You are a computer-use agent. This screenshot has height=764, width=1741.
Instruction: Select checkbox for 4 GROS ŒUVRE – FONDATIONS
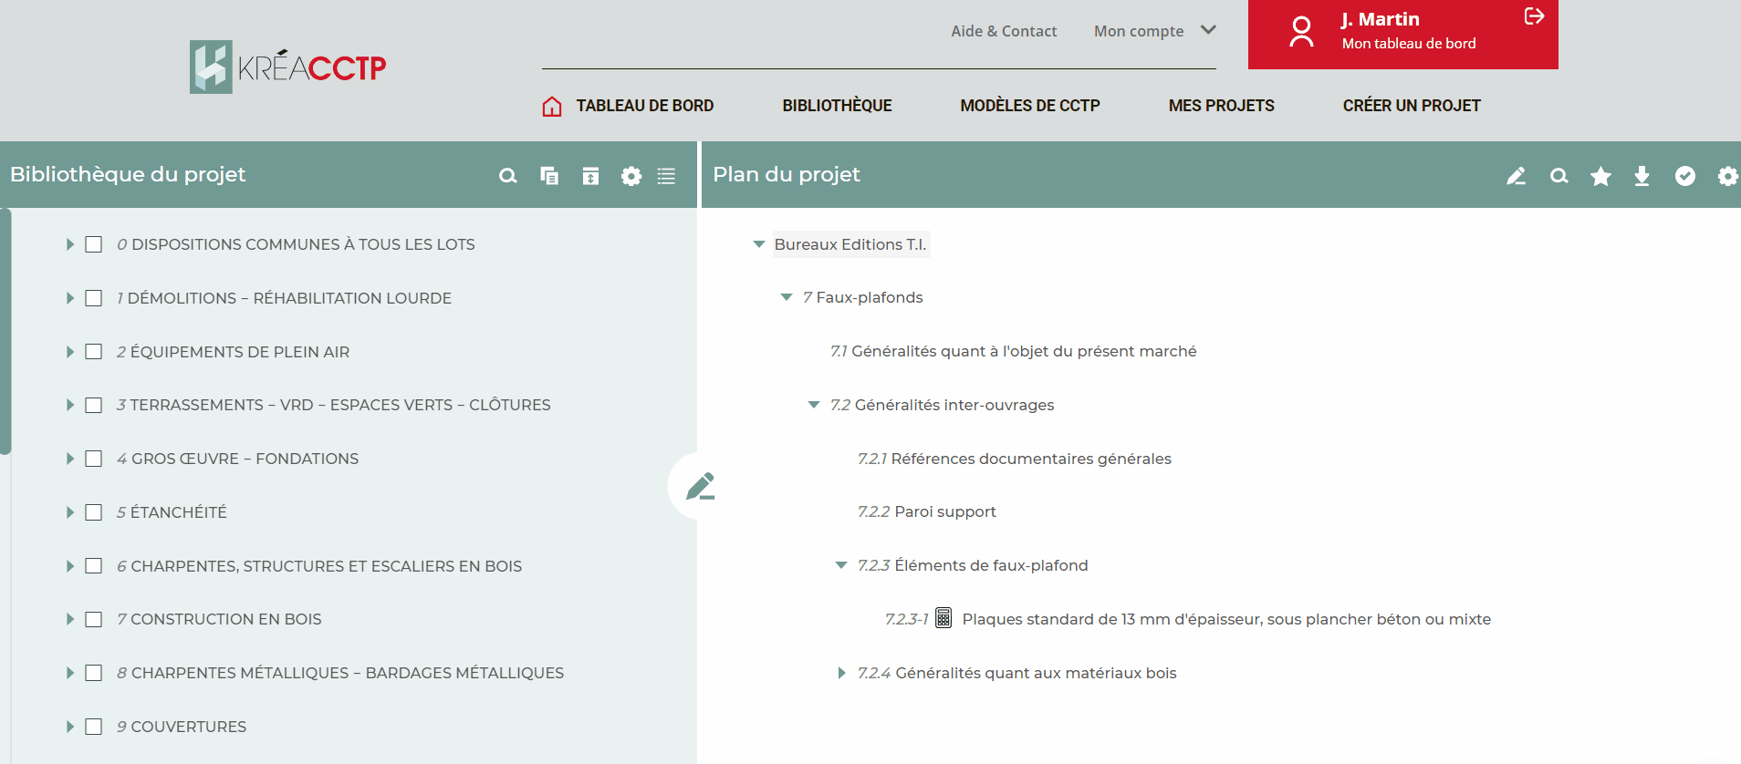[x=93, y=459]
